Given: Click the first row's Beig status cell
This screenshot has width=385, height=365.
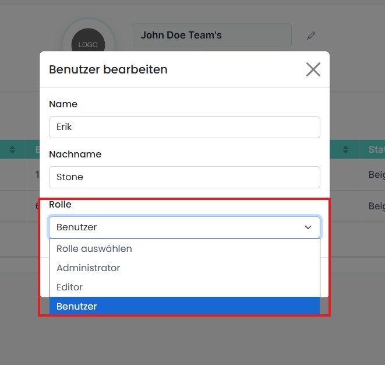Looking at the screenshot, I should (x=376, y=174).
